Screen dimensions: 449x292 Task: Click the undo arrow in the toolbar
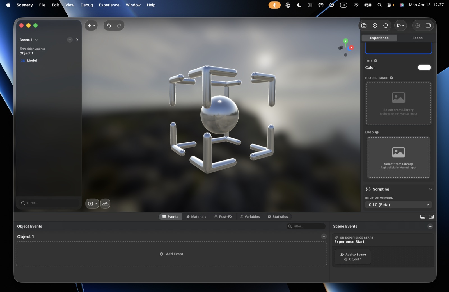coord(109,26)
